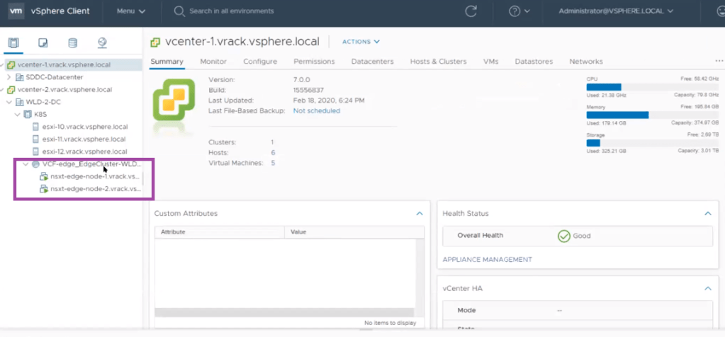Screen dimensions: 725x337
Task: Open the Datastores tab
Action: pyautogui.click(x=534, y=62)
